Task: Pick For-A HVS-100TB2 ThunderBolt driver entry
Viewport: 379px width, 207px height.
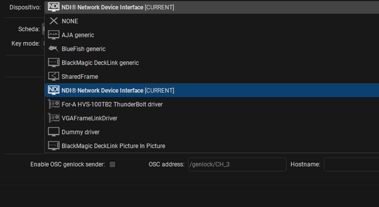Action: coord(112,104)
